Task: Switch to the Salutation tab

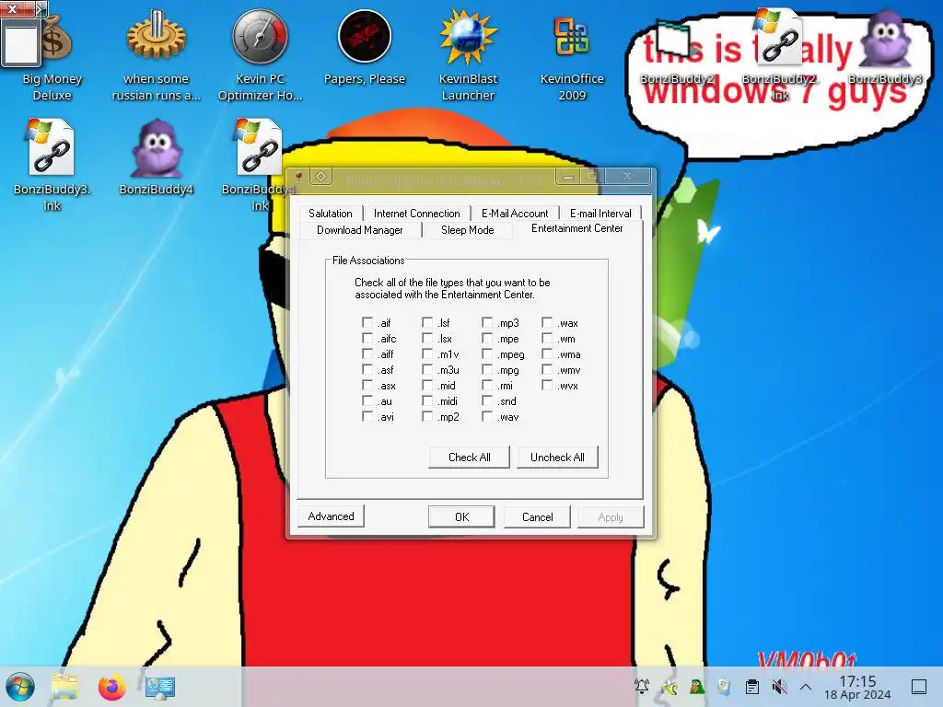Action: point(331,214)
